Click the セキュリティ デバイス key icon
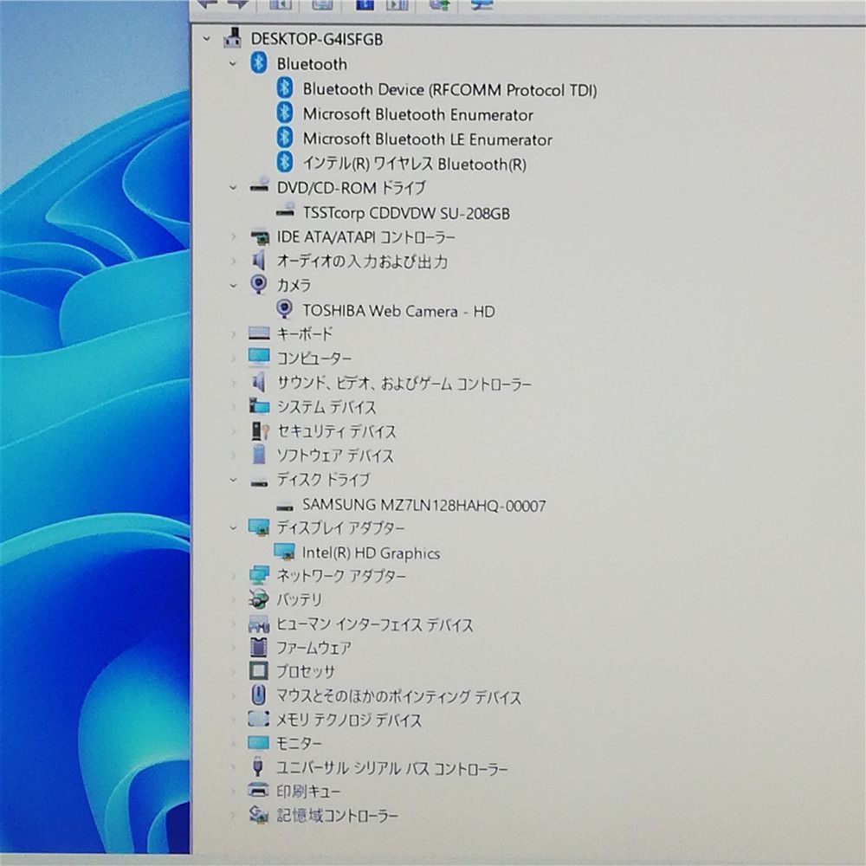Viewport: 866px width, 866px height. click(260, 431)
